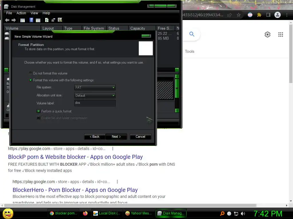Sort by the File System column header

tap(94, 28)
